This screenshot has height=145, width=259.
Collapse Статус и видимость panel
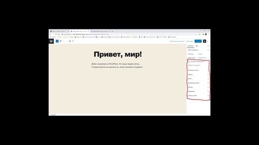(198, 50)
